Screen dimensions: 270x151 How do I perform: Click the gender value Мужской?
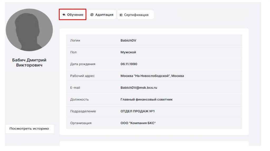128,52
